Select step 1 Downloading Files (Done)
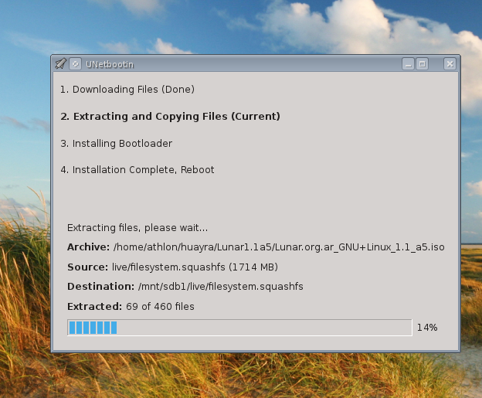 127,90
